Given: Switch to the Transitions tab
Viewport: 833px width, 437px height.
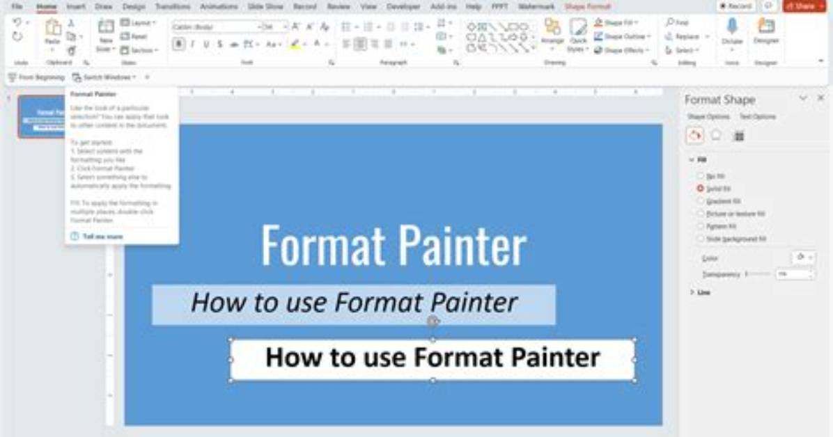Looking at the screenshot, I should [x=173, y=6].
